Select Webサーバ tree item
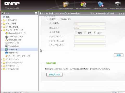Screen dimensions: 125x93 point(13,53)
